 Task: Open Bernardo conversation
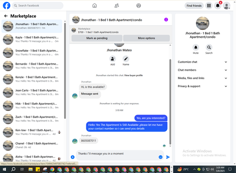[x=32, y=66]
